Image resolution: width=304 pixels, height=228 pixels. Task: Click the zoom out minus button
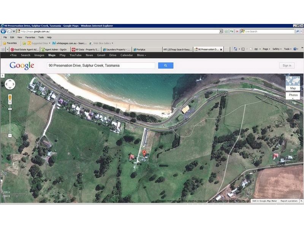tap(9, 136)
